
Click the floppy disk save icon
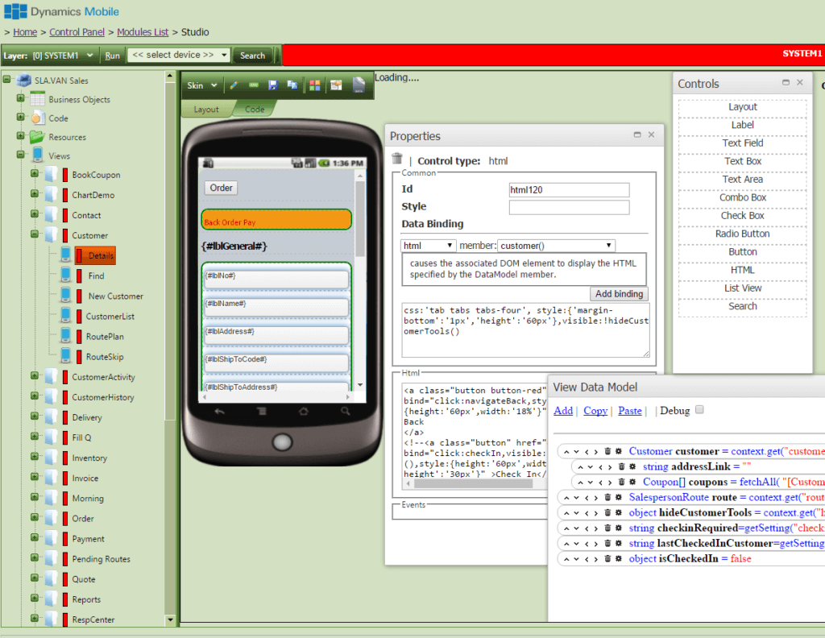273,85
